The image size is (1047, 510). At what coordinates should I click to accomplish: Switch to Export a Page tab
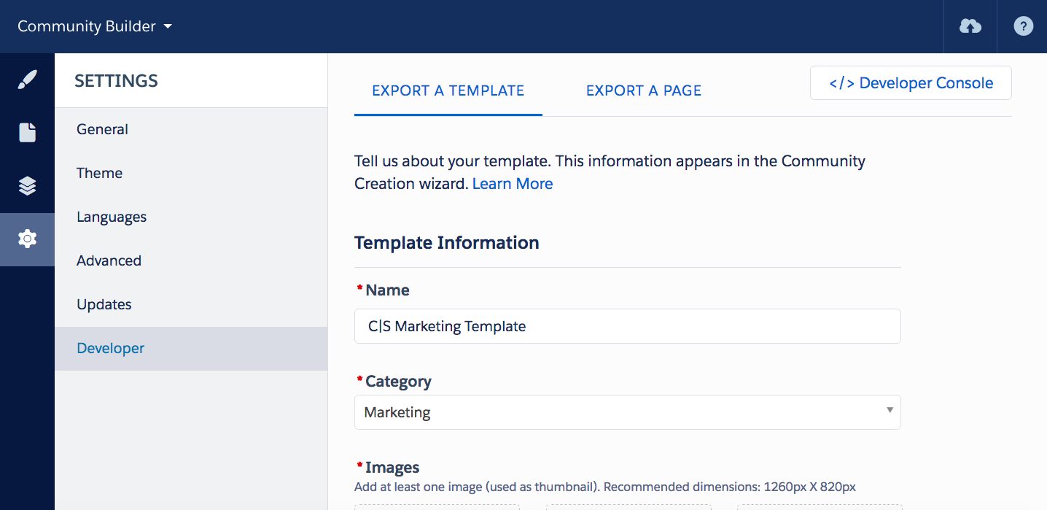pyautogui.click(x=644, y=90)
